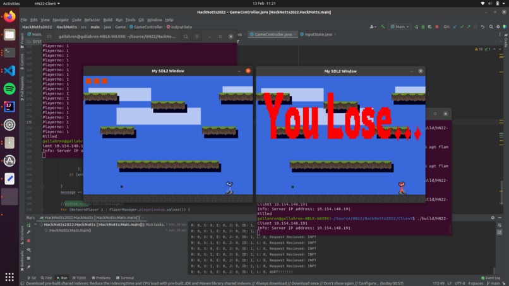Click the Build project hammer icon
This screenshot has height=286, width=509.
[383, 27]
